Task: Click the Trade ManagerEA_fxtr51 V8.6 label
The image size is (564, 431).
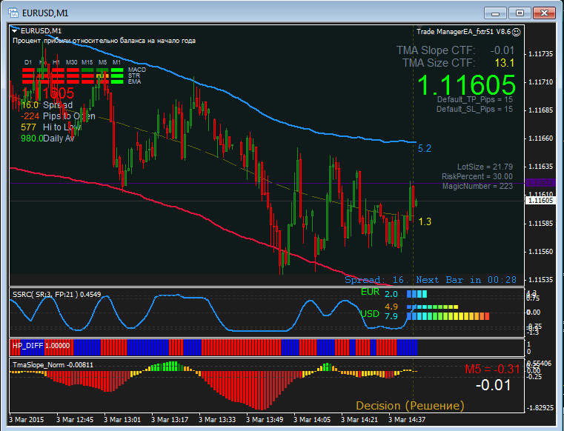Action: [464, 32]
